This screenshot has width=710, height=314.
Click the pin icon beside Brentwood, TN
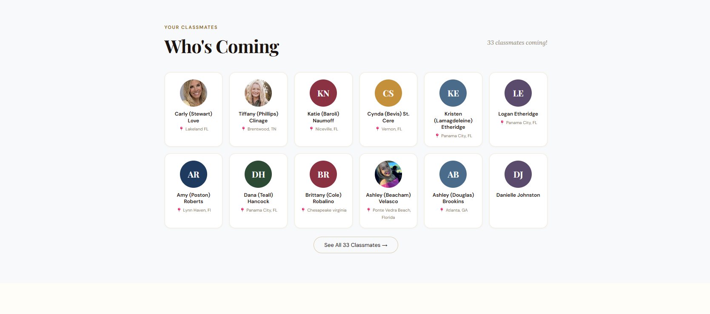pyautogui.click(x=243, y=129)
